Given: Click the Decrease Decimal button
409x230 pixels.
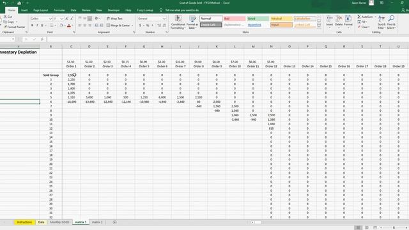Looking at the screenshot, I should [x=164, y=26].
